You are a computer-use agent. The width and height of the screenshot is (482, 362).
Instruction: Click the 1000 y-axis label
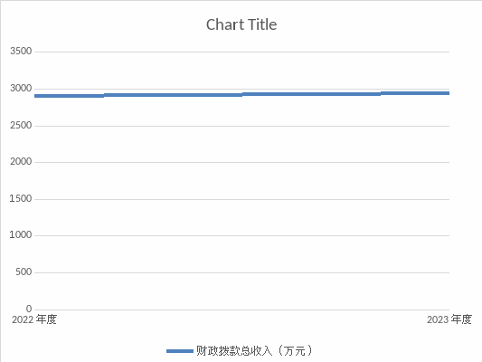[21, 235]
